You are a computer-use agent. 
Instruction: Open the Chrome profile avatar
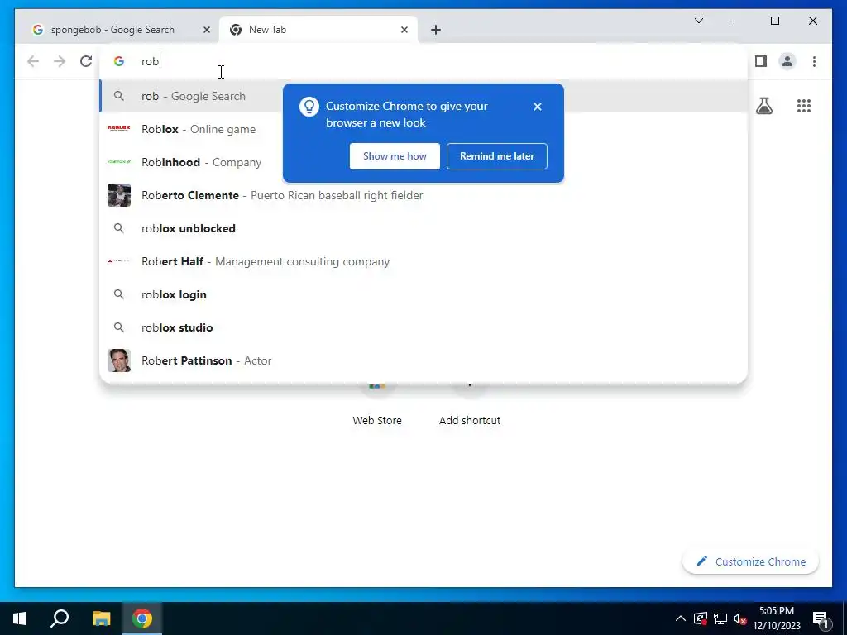[x=787, y=61]
